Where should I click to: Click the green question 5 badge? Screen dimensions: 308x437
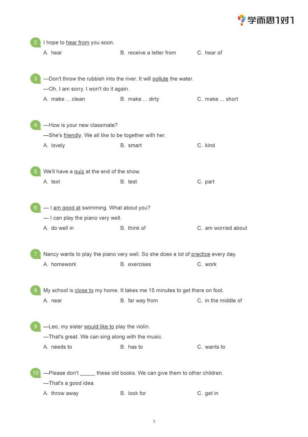click(x=35, y=171)
